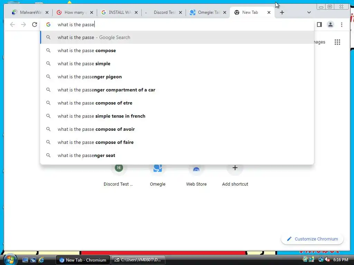Open the Chromium three-dot menu
The width and height of the screenshot is (354, 265).
click(342, 24)
